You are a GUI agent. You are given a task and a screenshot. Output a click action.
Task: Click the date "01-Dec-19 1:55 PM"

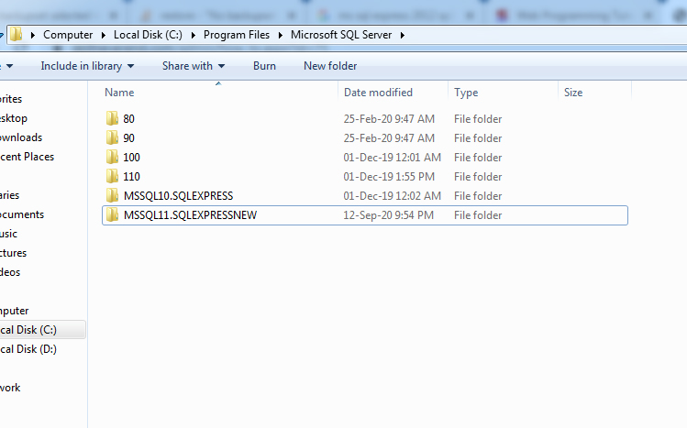click(389, 176)
